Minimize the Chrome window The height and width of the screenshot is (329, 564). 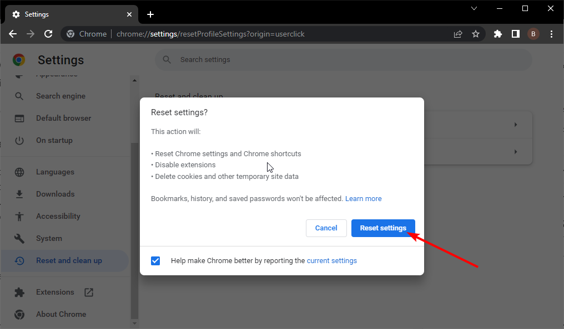click(500, 8)
